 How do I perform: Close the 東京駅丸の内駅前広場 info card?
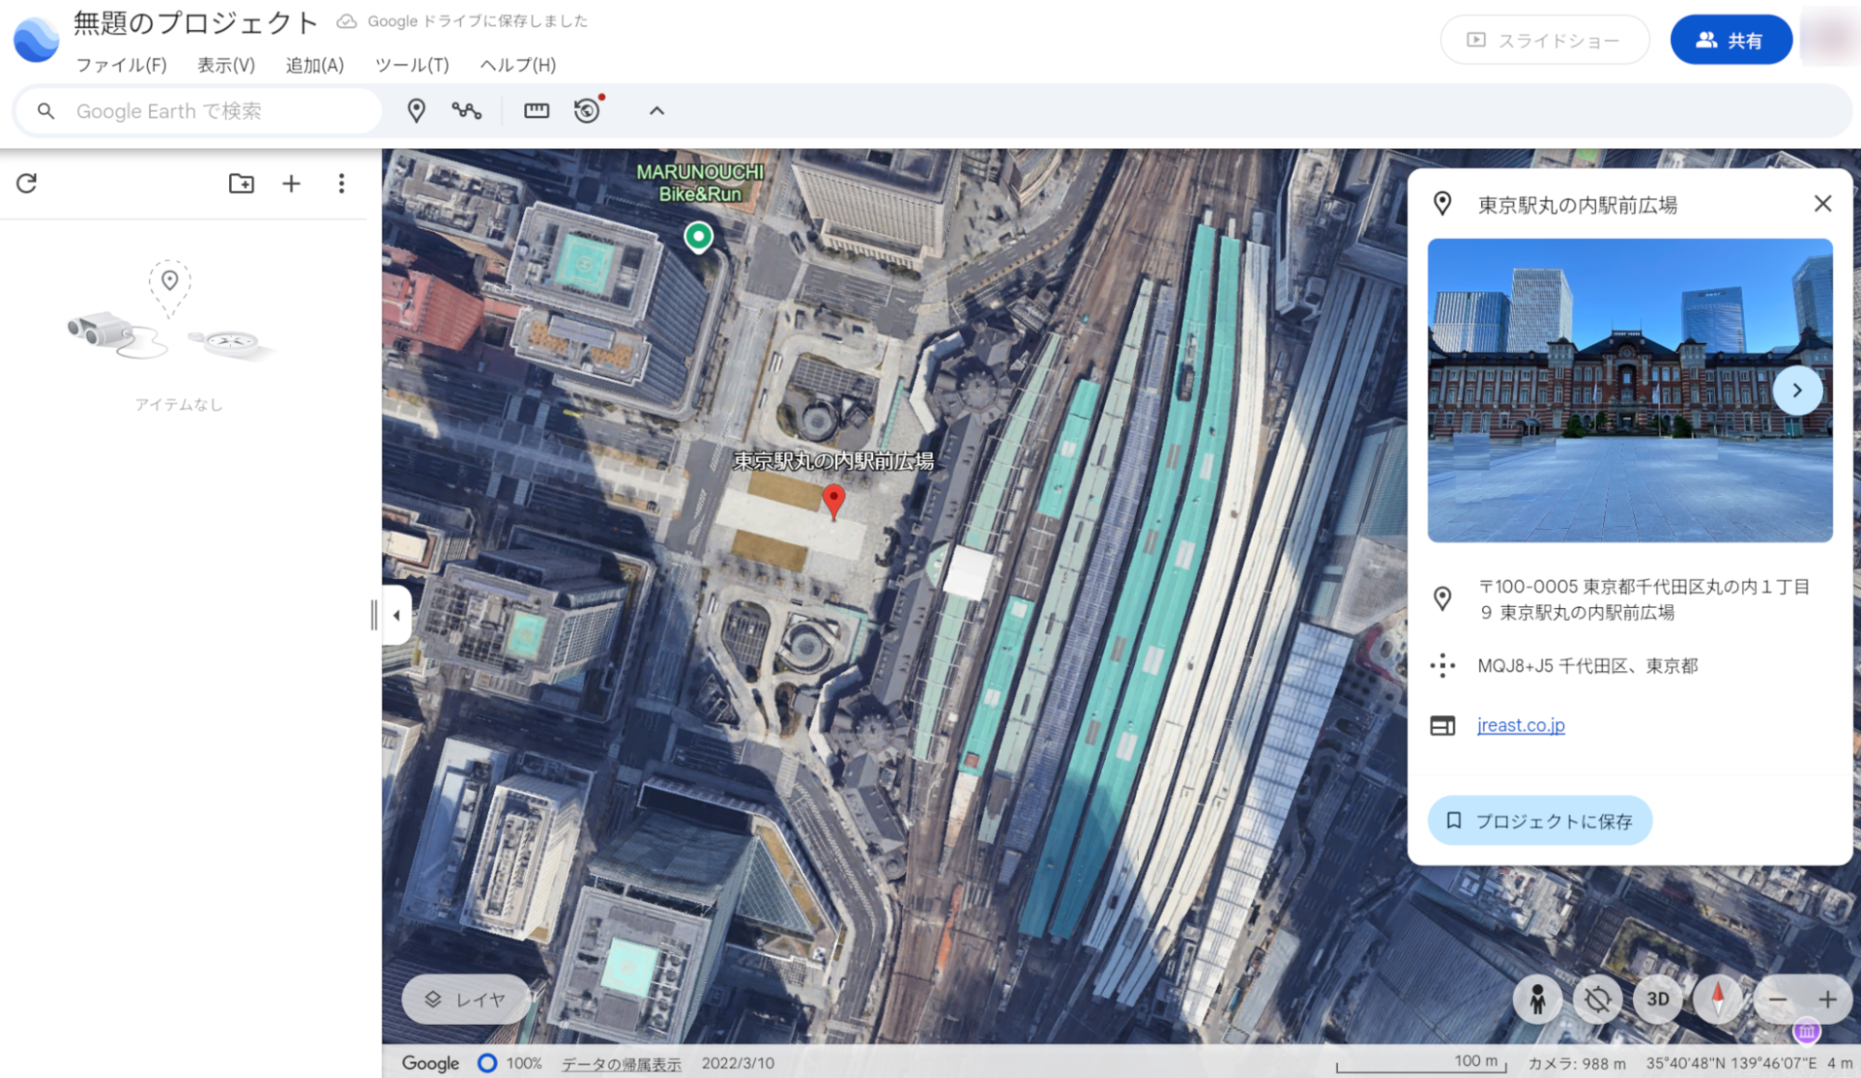[x=1823, y=204]
